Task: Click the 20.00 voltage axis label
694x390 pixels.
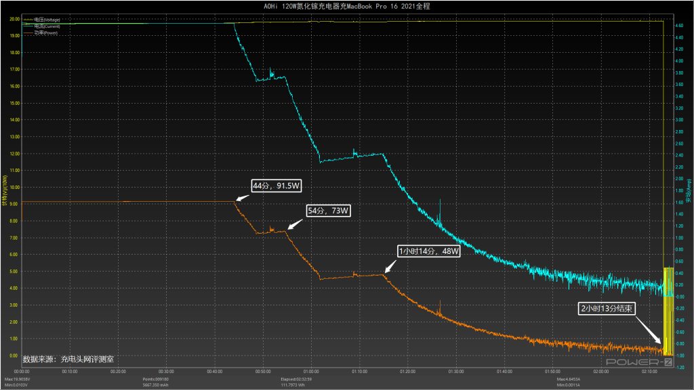Action: 14,19
